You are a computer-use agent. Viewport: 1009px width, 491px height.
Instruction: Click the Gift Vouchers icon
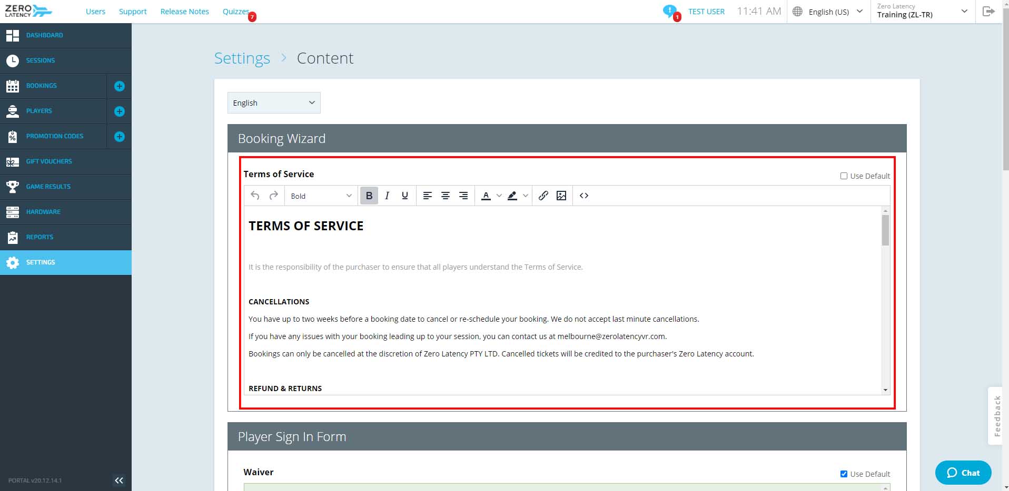tap(13, 162)
